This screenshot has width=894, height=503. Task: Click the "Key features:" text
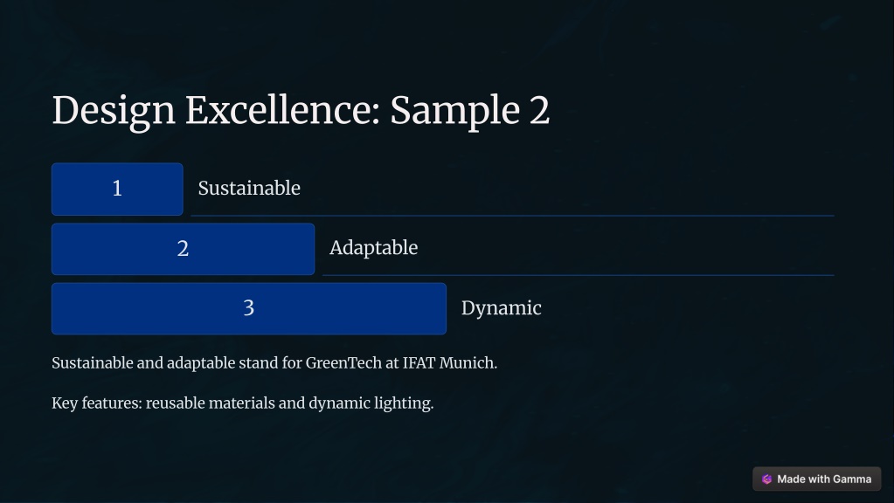click(97, 403)
